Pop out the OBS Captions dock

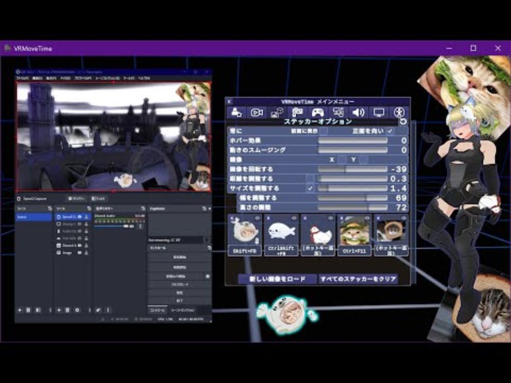[x=204, y=208]
